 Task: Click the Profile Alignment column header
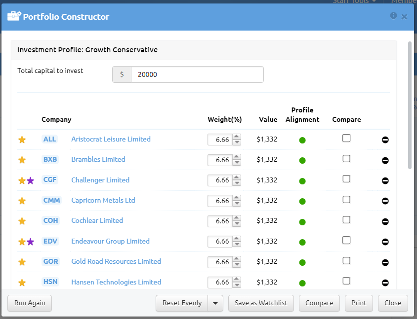coord(302,115)
